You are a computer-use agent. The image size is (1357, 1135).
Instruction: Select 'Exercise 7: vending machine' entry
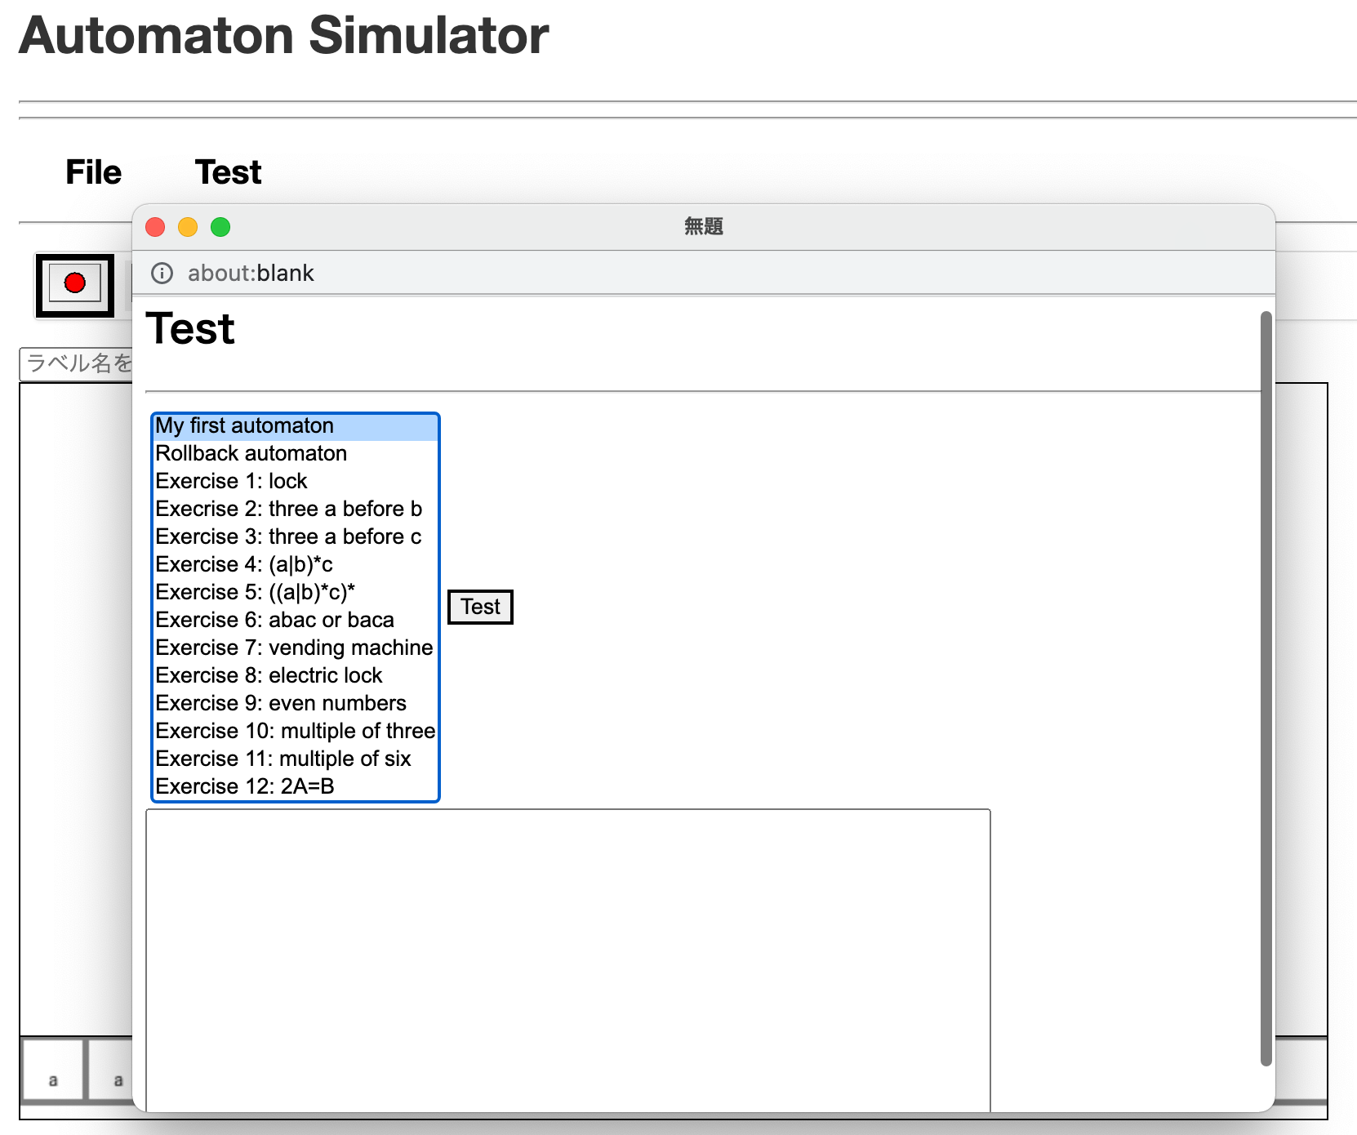(x=295, y=648)
